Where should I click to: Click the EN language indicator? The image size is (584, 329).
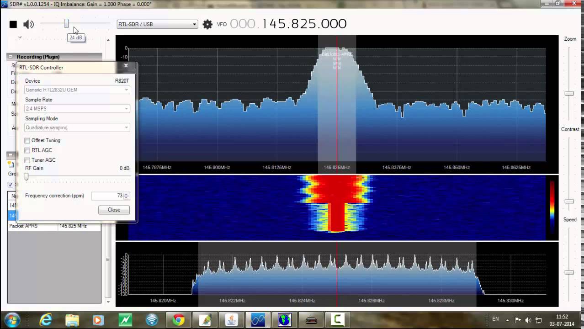pos(495,319)
